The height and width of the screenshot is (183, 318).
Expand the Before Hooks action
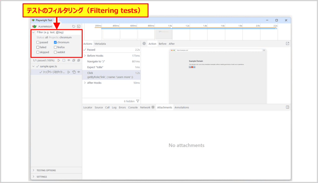[85, 56]
